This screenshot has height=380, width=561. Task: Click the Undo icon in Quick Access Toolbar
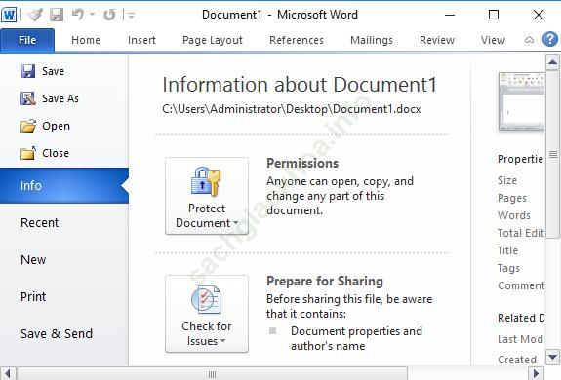[77, 15]
